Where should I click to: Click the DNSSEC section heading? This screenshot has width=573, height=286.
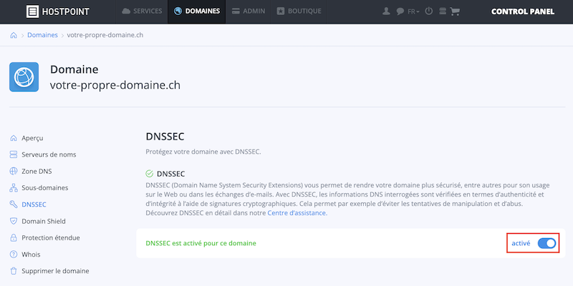coord(165,137)
